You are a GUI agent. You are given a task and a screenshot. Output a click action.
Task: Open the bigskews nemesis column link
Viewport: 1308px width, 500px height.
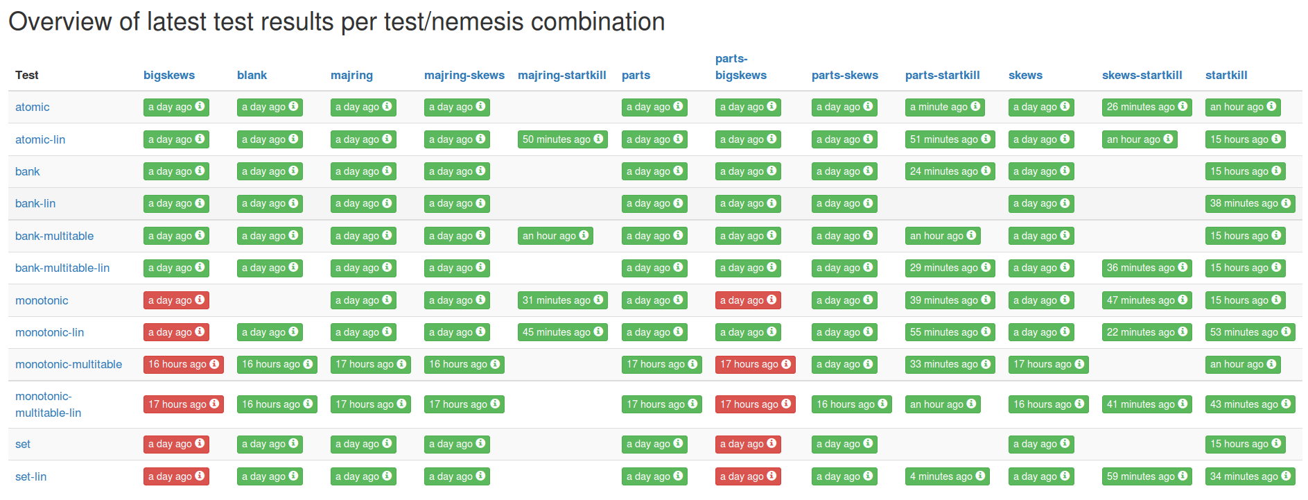point(169,75)
